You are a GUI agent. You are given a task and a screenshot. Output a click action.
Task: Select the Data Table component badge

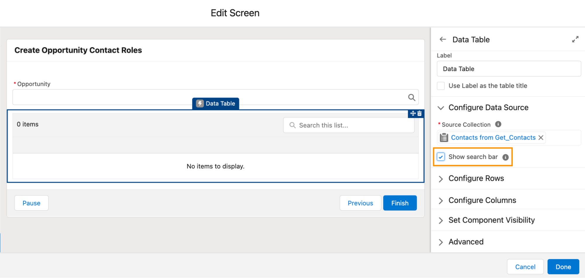click(215, 103)
